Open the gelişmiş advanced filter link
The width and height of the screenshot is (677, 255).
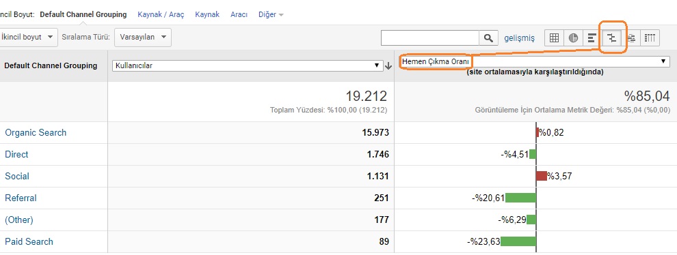(x=520, y=38)
